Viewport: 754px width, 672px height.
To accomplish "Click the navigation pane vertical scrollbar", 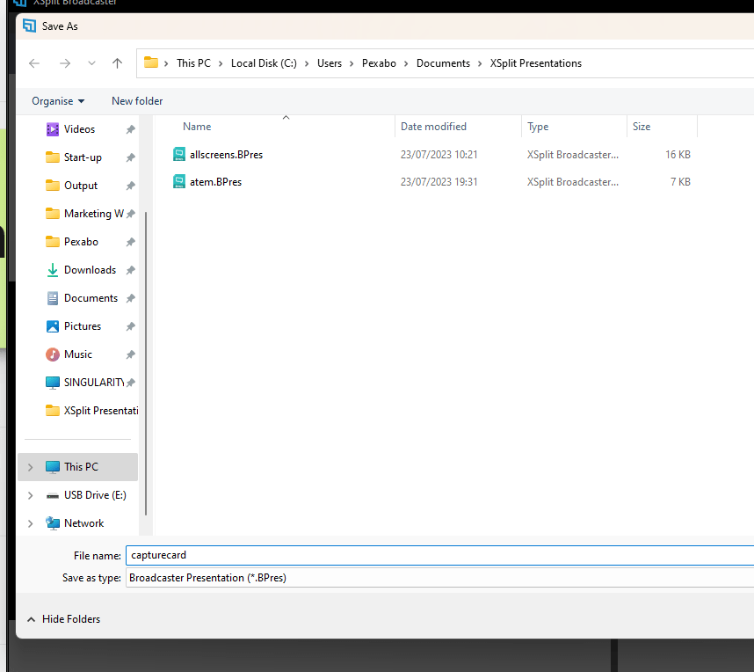I will coord(146,364).
